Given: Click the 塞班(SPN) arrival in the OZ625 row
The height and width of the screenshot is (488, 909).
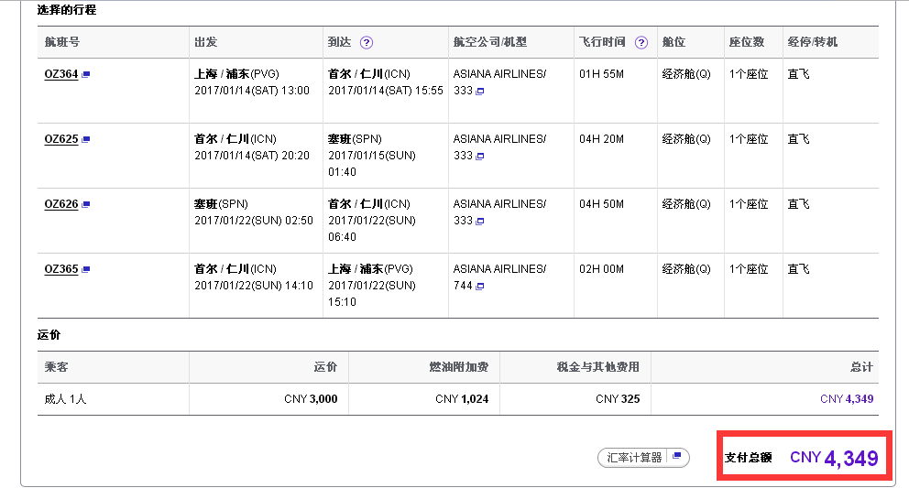Looking at the screenshot, I should 355,139.
